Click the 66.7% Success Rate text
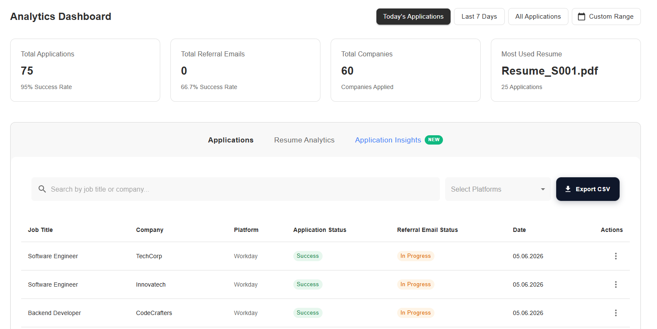657x329 pixels. 209,87
